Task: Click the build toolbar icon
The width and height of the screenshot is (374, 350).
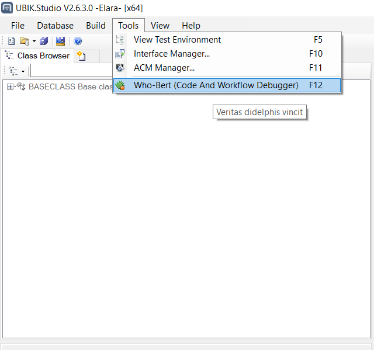Action: pyautogui.click(x=60, y=41)
